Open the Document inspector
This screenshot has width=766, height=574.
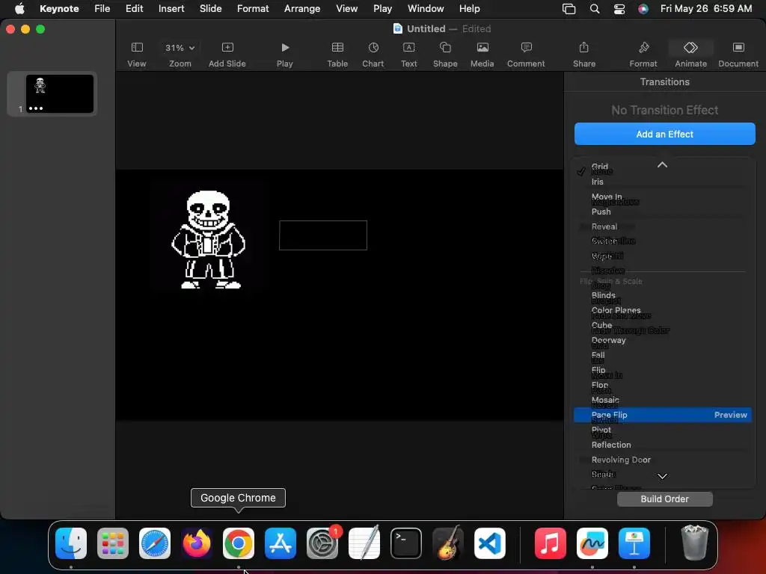738,55
